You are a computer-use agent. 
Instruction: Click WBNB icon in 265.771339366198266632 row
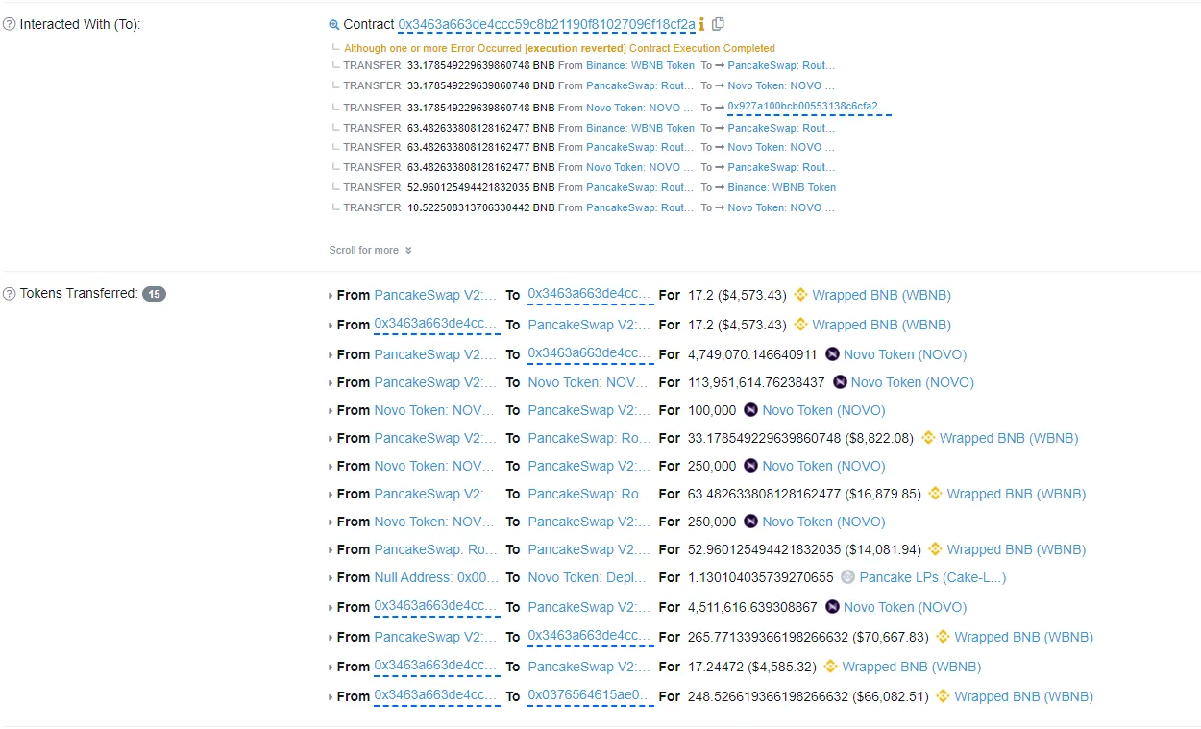tap(943, 637)
